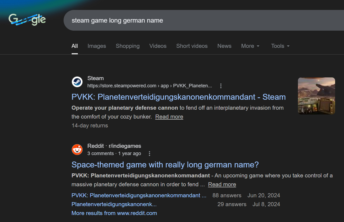This screenshot has width=344, height=222.
Task: Open the Reddit sublink with 29 answers
Action: pos(114,204)
